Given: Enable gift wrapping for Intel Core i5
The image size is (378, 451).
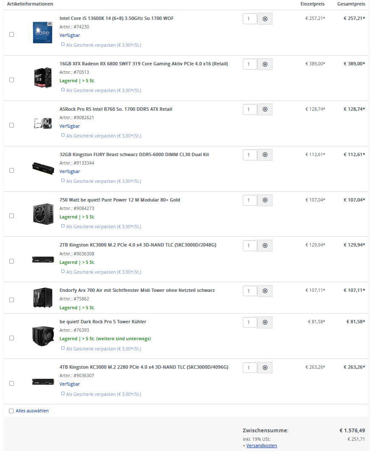Looking at the screenshot, I should (x=63, y=45).
